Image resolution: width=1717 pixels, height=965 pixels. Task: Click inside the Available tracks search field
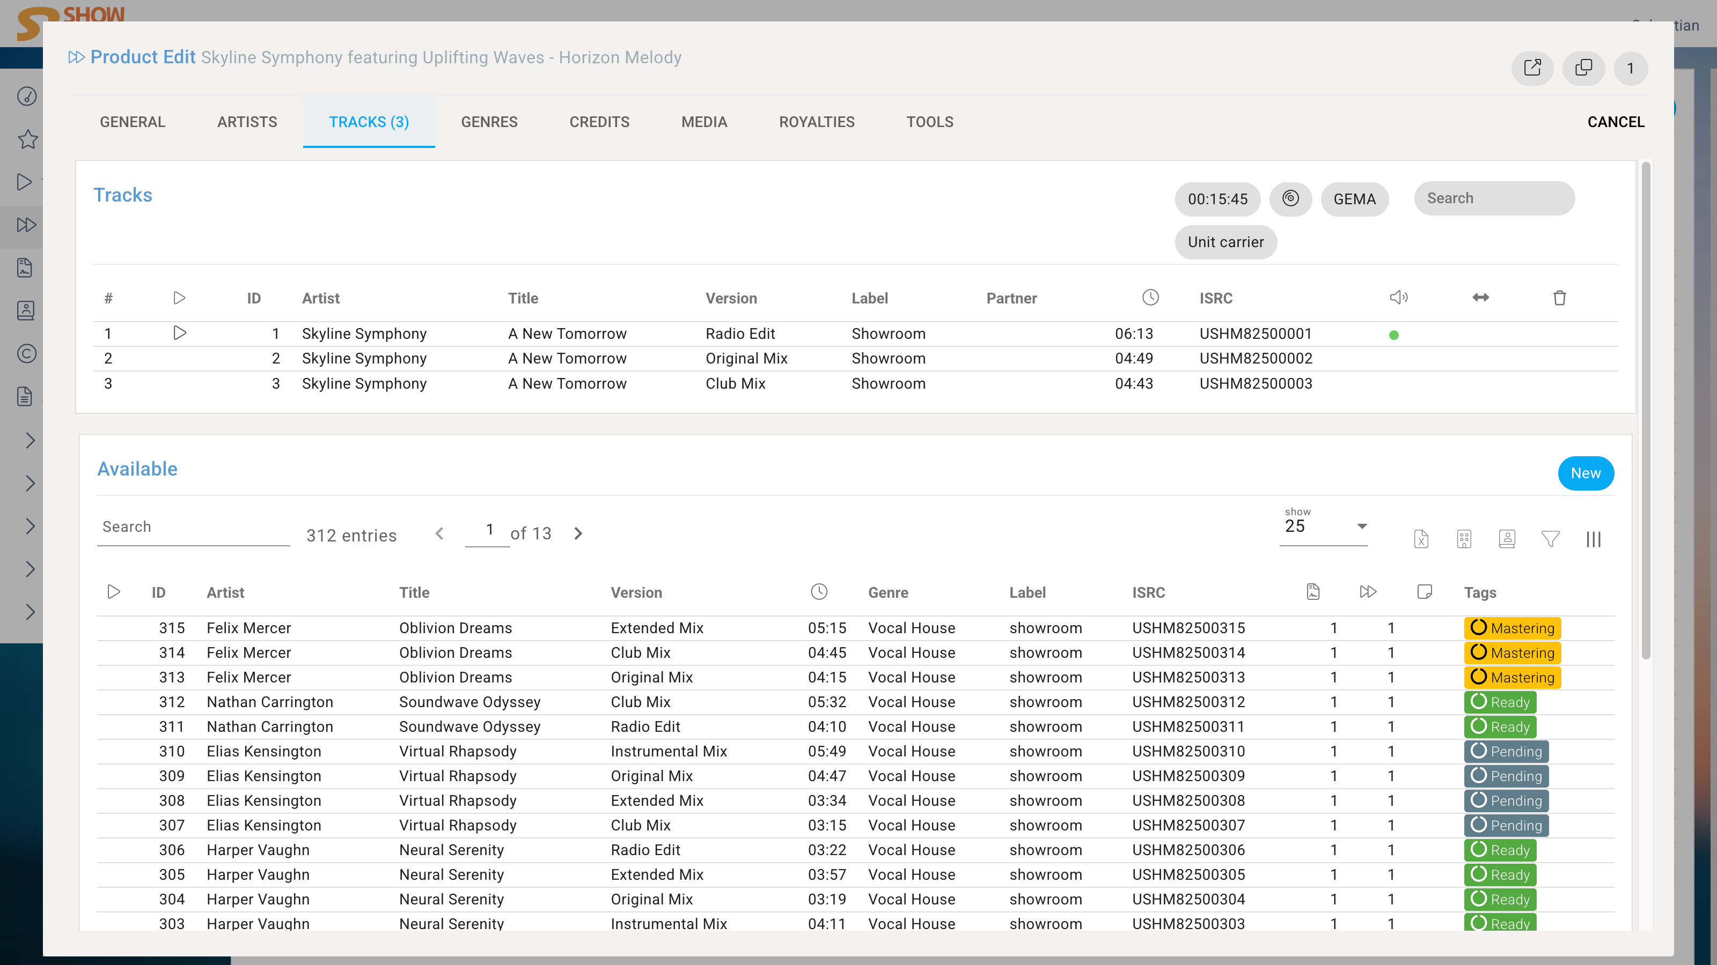(193, 526)
